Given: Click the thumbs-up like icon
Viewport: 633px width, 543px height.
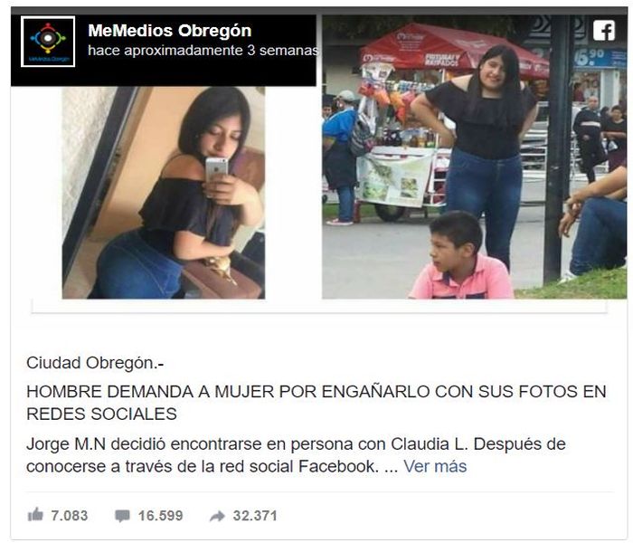Looking at the screenshot, I should 35,515.
